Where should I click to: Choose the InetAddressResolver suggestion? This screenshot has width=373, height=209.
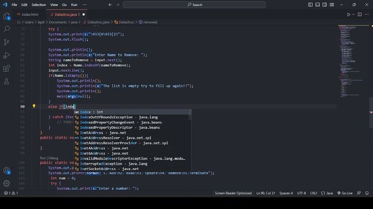132,138
